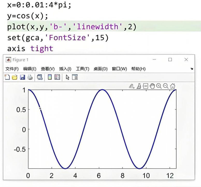Select the Zoom In magnifier

pos(159,86)
